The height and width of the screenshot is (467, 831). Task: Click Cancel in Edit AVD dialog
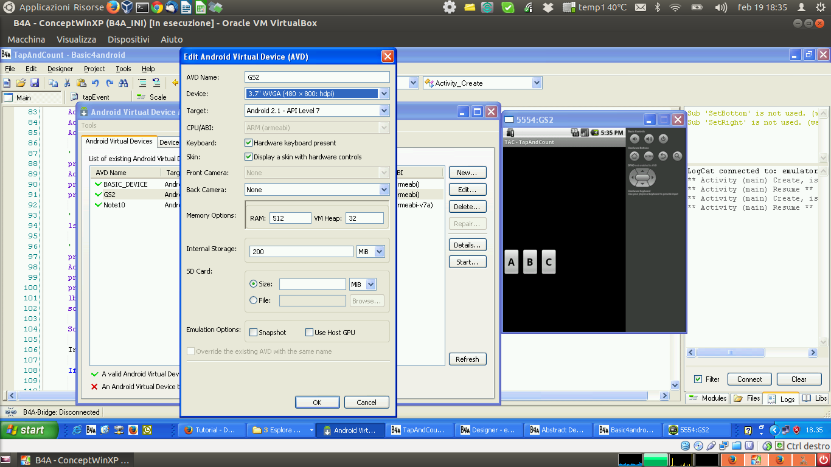(x=366, y=403)
